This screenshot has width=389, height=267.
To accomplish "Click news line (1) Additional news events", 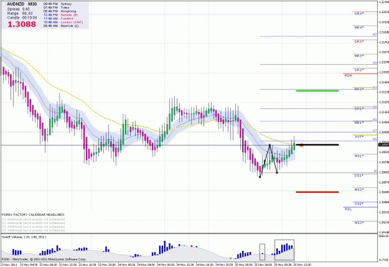I will (33, 219).
